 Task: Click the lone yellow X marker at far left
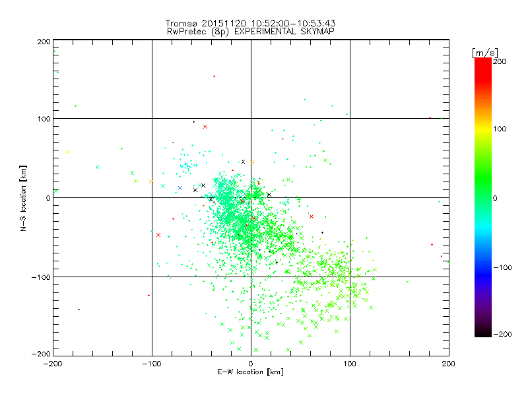(67, 152)
